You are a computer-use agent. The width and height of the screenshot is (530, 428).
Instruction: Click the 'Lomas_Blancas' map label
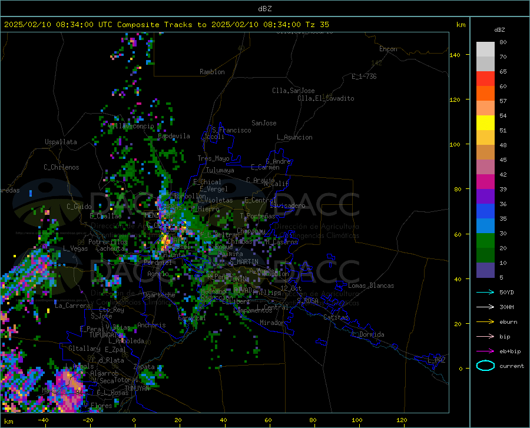point(371,286)
